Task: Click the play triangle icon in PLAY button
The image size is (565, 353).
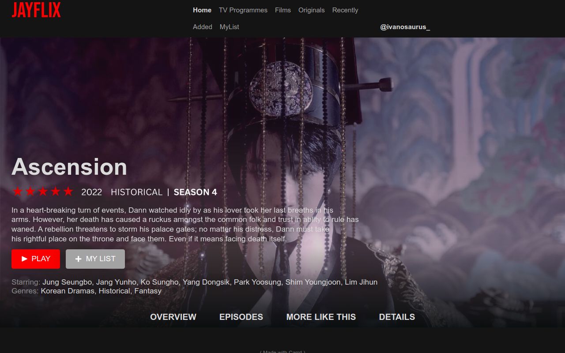Action: point(25,259)
